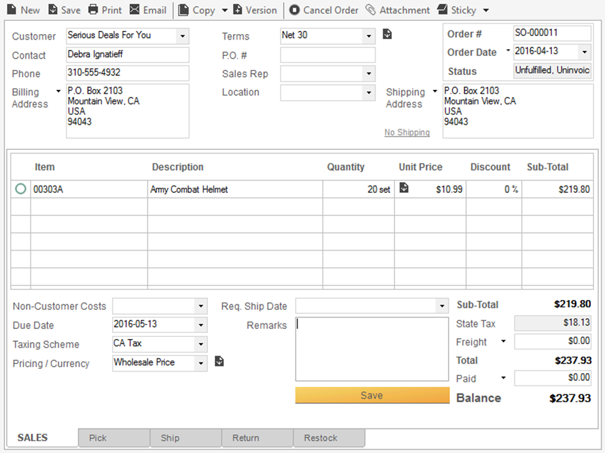Click the Status value Unfulfilled, Uninvoic
Image resolution: width=605 pixels, height=453 pixels.
[x=553, y=71]
